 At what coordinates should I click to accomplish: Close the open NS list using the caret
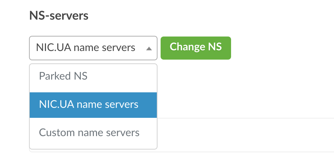point(149,49)
